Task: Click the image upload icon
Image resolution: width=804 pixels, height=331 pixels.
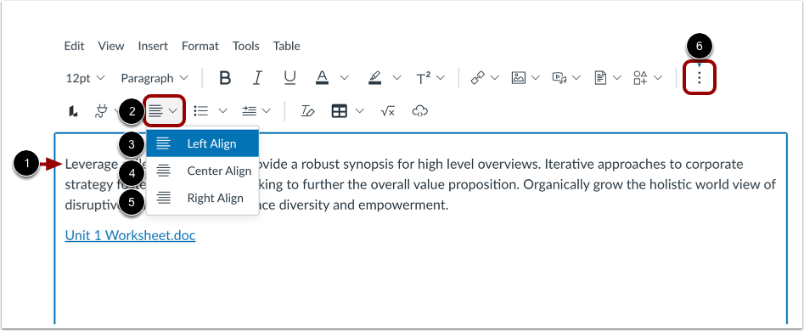Action: pos(519,78)
